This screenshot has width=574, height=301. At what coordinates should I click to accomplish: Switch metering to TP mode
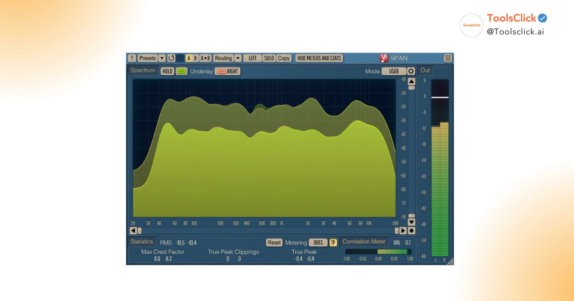(333, 242)
